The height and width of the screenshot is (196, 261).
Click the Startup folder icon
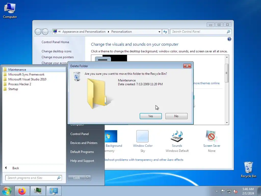click(x=5, y=89)
